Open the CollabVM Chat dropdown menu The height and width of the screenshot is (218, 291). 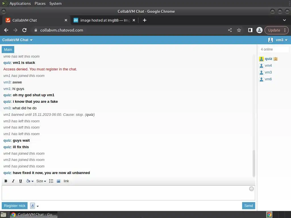[x=17, y=40]
